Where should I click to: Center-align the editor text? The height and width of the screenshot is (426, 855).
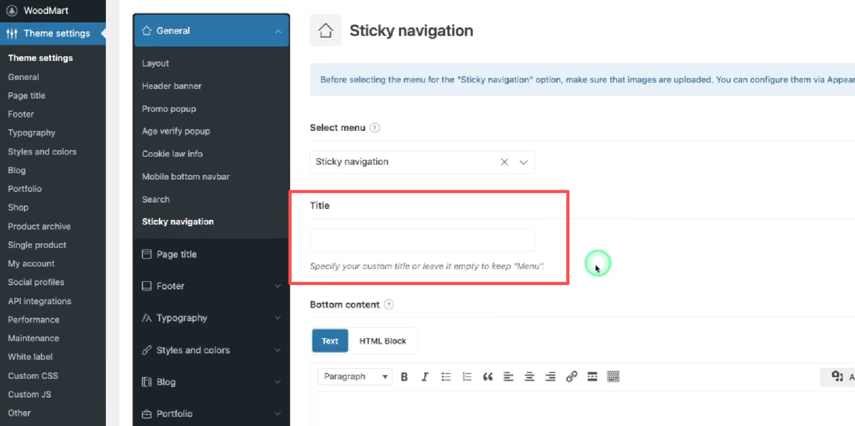tap(529, 377)
